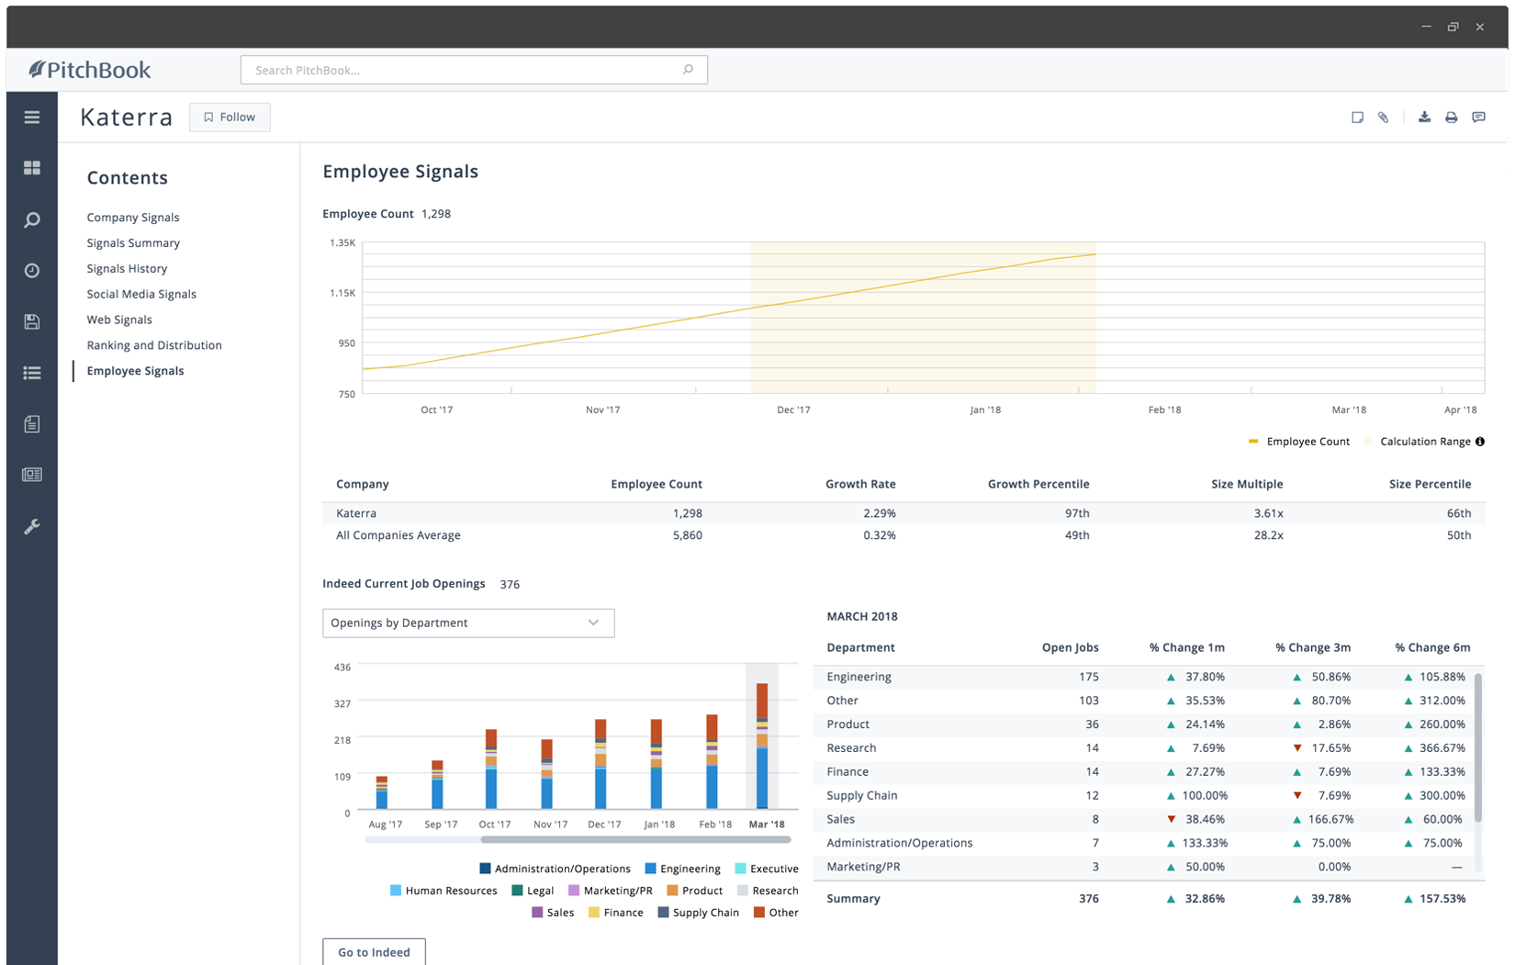Screen dimensions: 1515x965
Task: Toggle Product legend entry
Action: pos(694,891)
